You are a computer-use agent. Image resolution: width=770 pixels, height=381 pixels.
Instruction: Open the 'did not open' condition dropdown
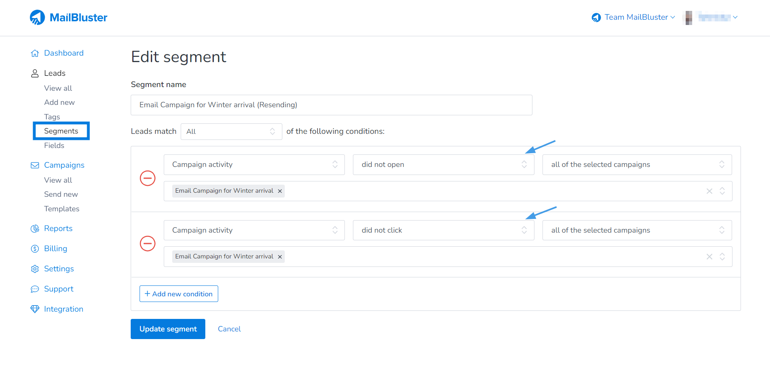443,164
